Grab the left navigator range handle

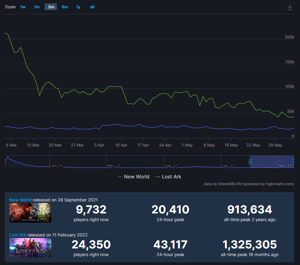(250, 162)
